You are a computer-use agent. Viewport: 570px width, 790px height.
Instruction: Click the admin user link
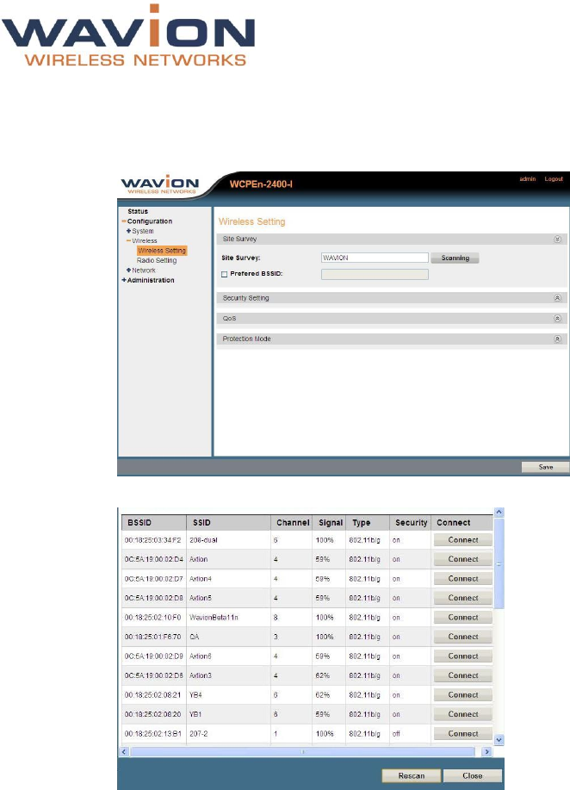(x=528, y=179)
